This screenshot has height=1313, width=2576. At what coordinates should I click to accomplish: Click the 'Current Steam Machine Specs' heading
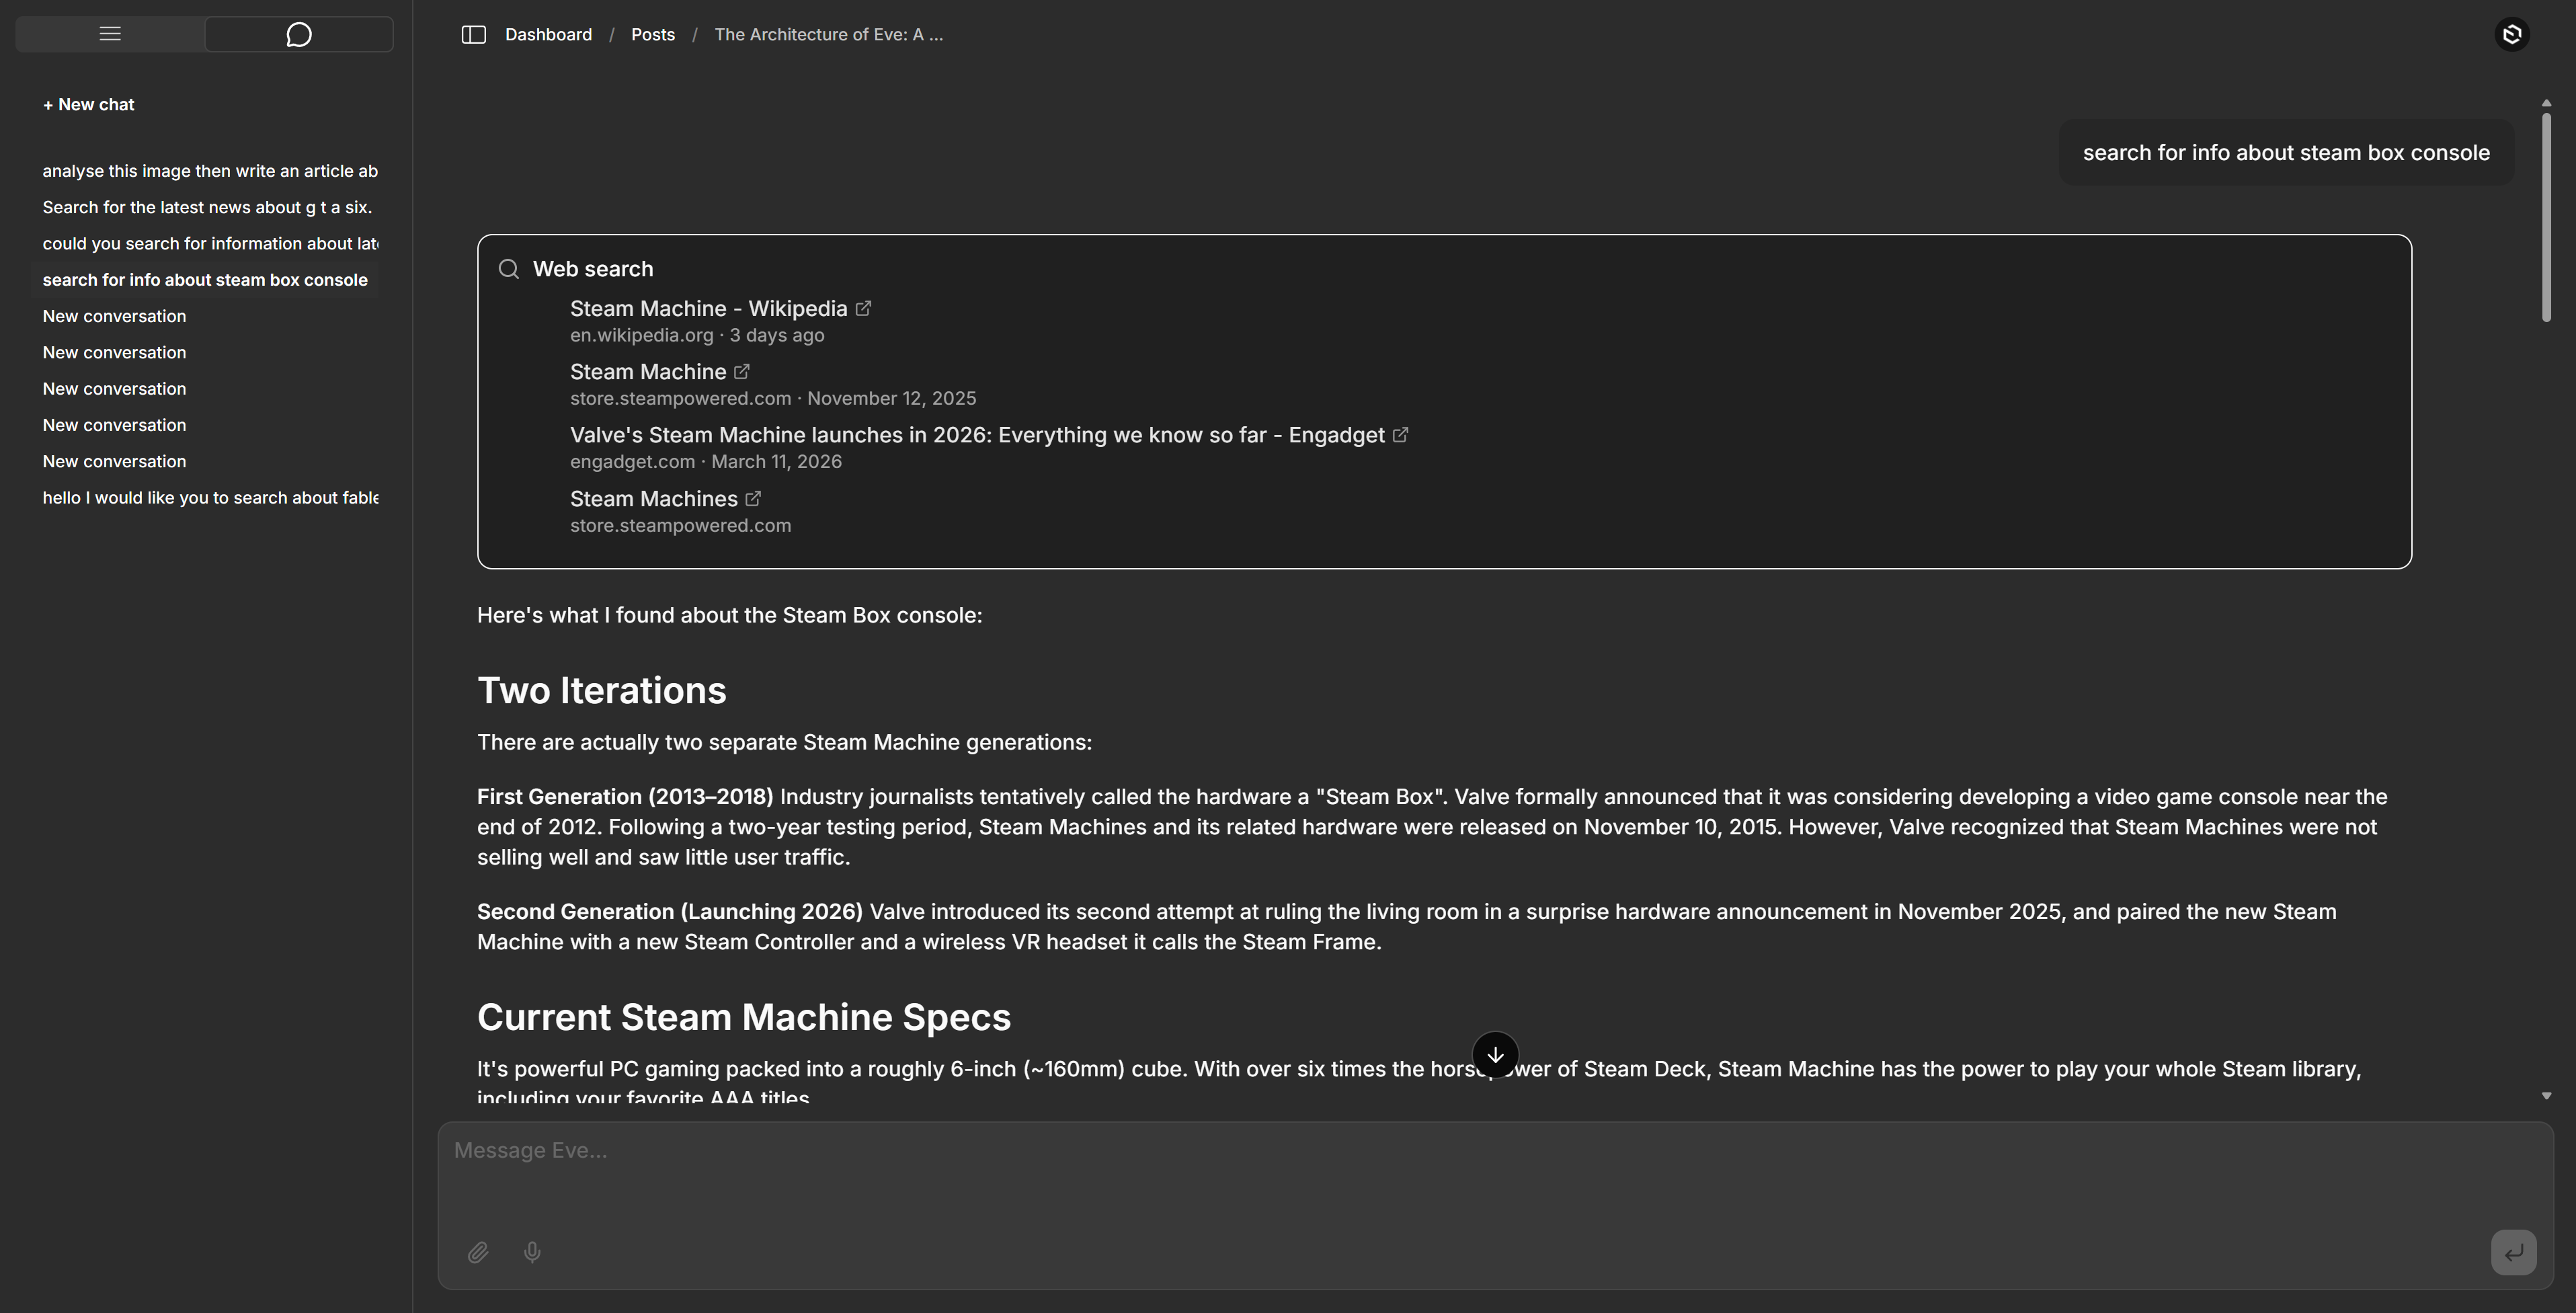point(743,1017)
